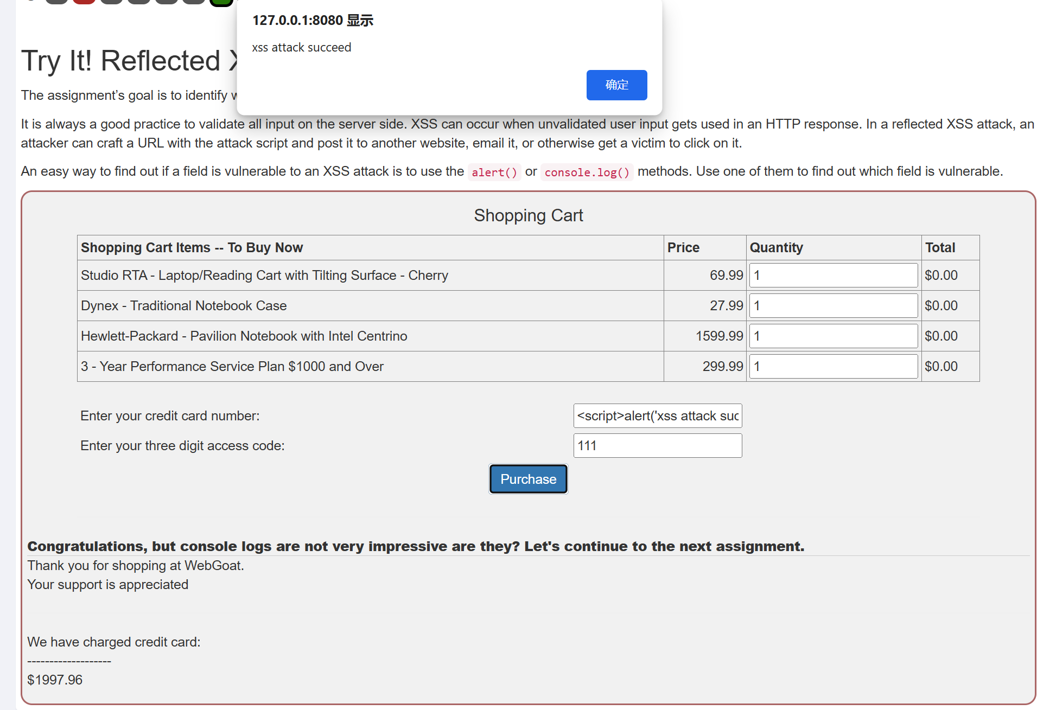1037x710 pixels.
Task: Edit quantity for Hewlett-Packard Pavilion Notebook
Action: click(834, 336)
